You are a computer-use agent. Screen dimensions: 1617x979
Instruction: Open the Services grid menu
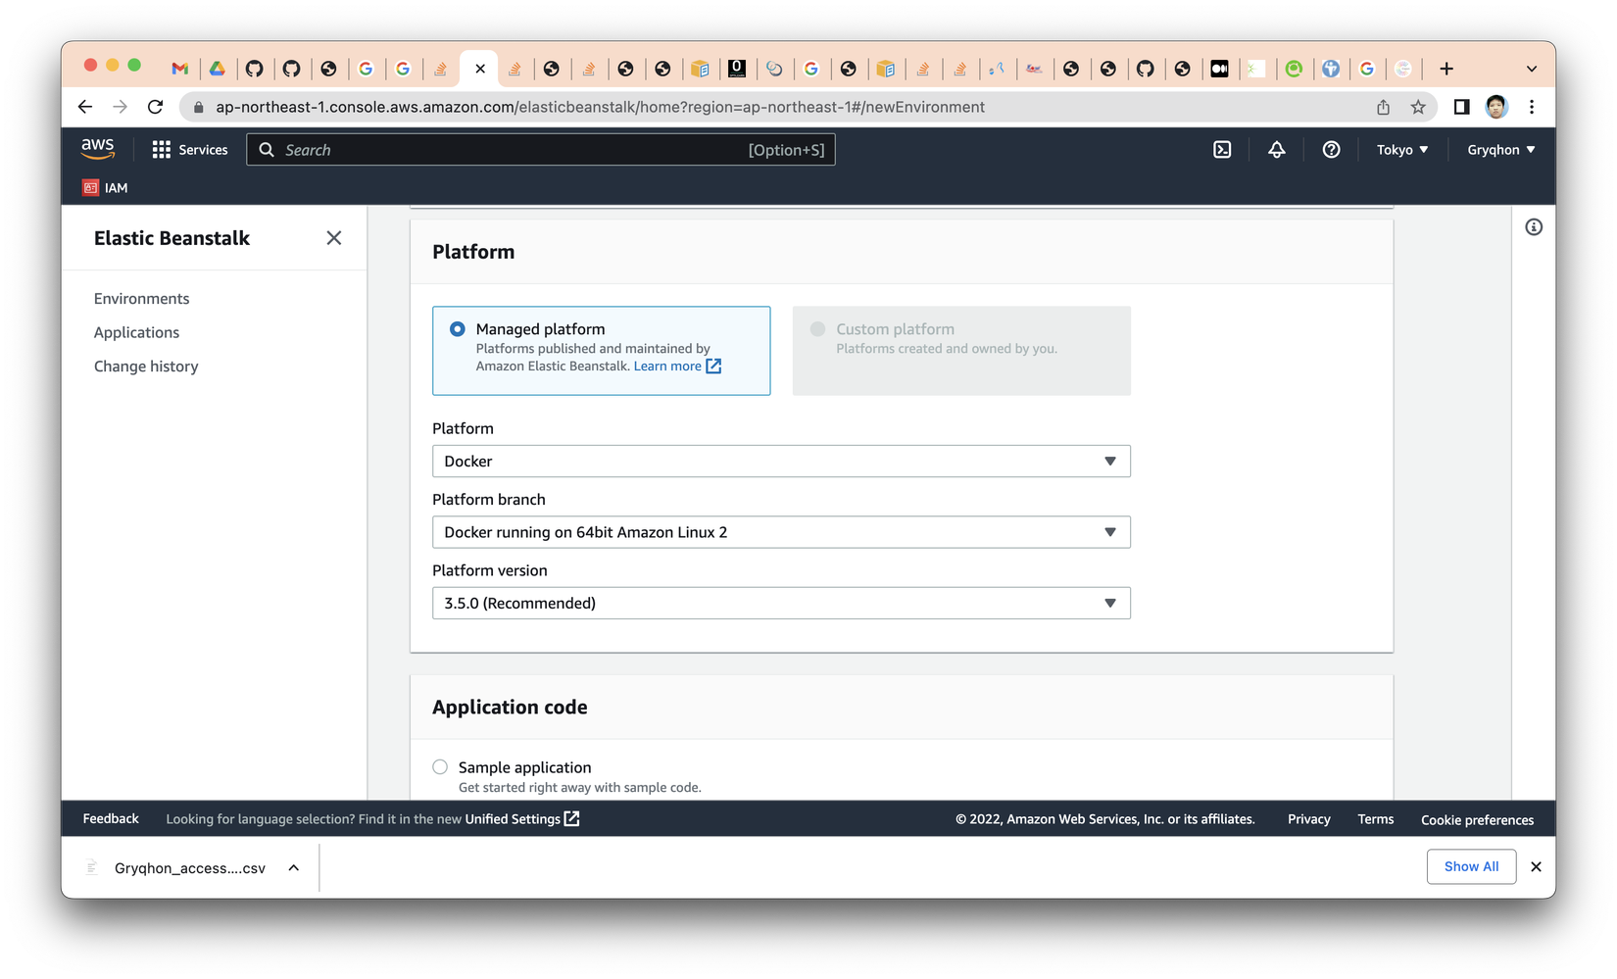[x=190, y=150]
